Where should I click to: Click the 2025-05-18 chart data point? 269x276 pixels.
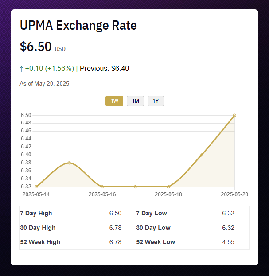click(168, 187)
